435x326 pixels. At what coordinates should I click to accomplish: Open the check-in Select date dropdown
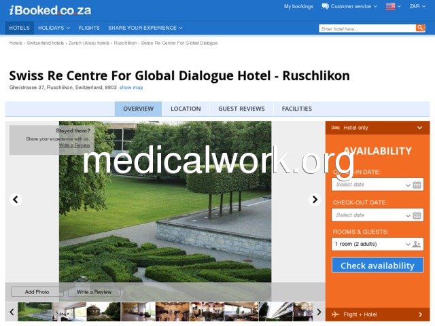[x=377, y=185]
